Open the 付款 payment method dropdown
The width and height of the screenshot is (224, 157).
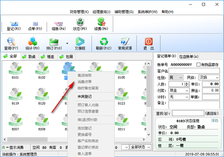click(179, 90)
